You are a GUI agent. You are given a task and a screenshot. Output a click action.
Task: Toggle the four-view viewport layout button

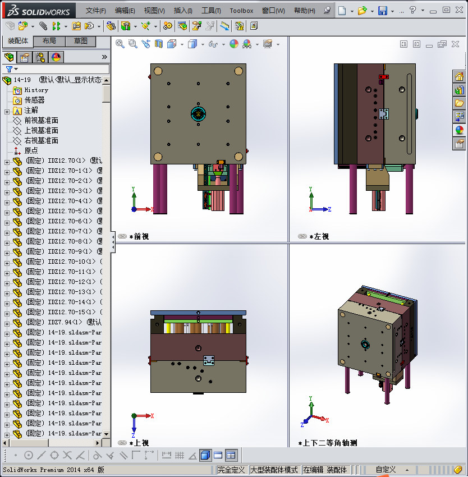point(231,455)
